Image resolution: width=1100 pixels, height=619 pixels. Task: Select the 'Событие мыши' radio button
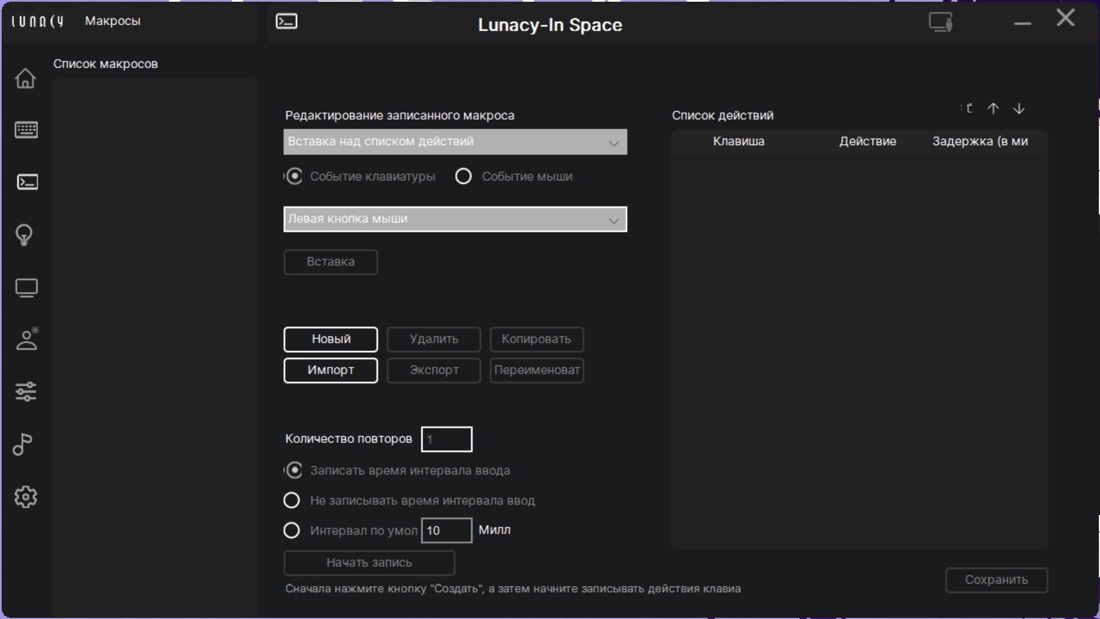click(x=463, y=177)
